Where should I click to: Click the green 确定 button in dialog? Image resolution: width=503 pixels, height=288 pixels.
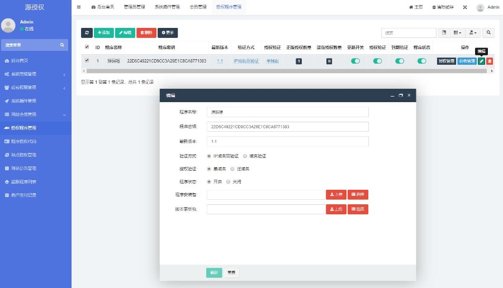[213, 273]
